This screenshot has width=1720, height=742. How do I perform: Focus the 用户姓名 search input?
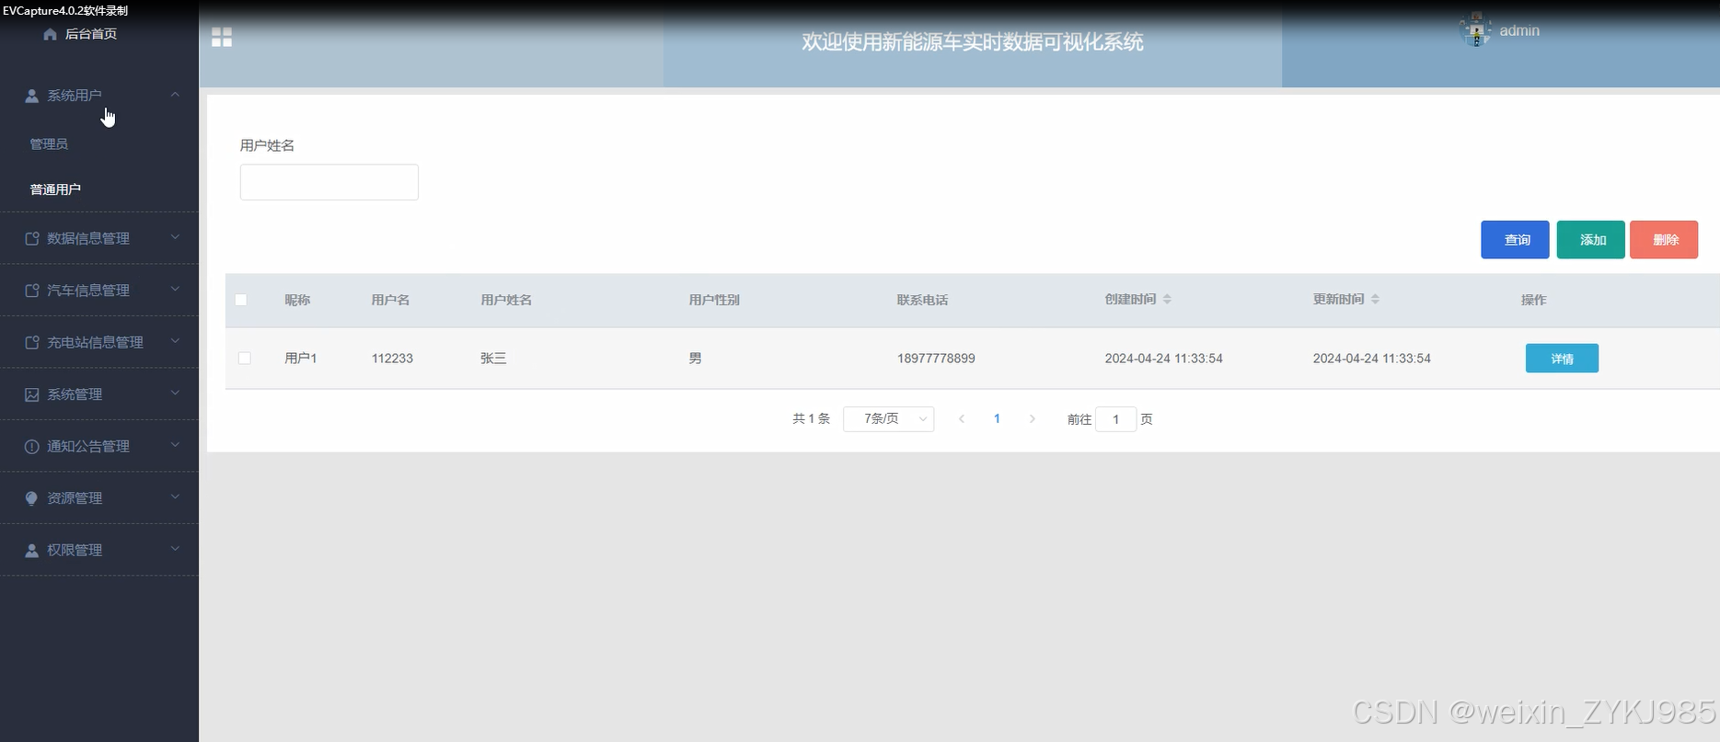pyautogui.click(x=329, y=182)
